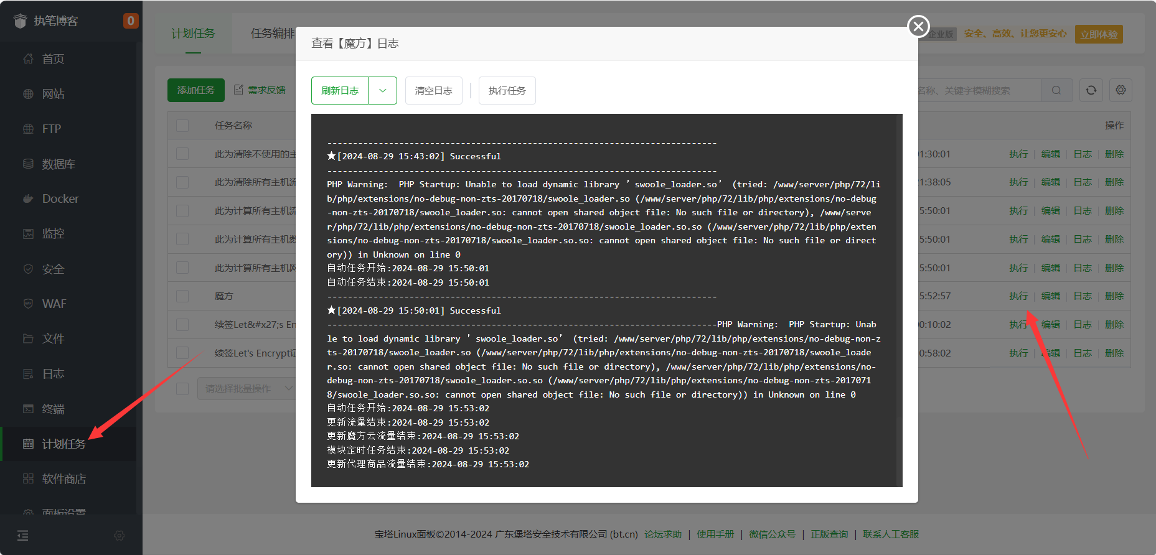Click 删除 in the 0:58:02 task row
Viewport: 1156px width, 555px height.
pos(1114,353)
